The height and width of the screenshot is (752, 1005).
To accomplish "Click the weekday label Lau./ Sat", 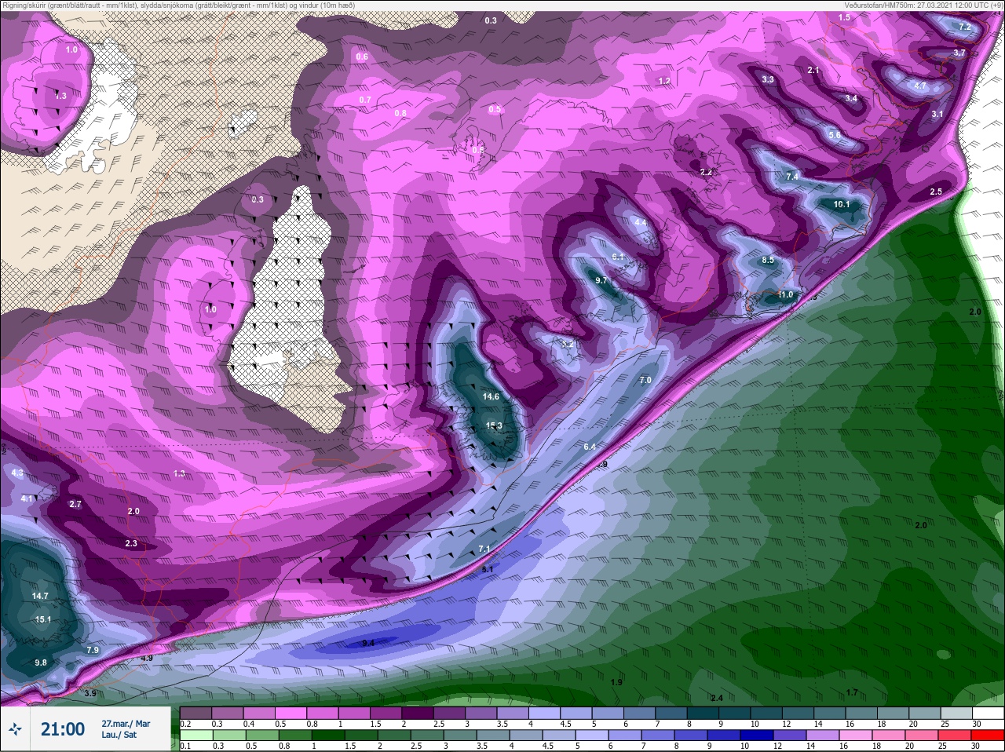I will [x=119, y=735].
